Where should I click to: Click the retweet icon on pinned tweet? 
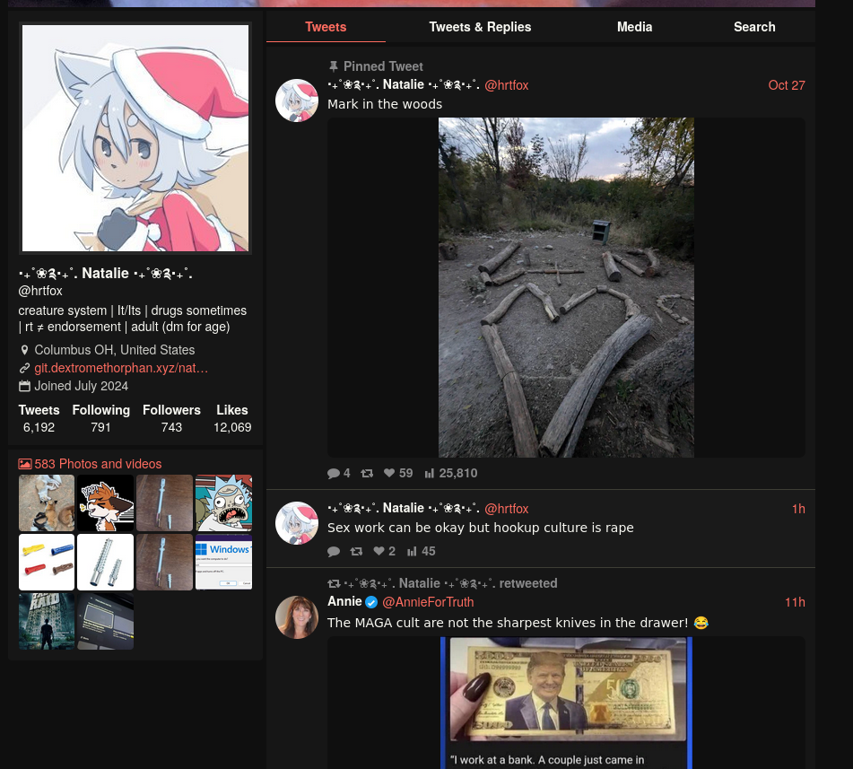(x=367, y=474)
